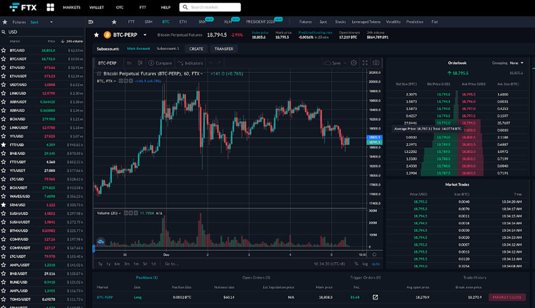Enter fullscreen chart mode icon
Viewport: 535px width, 308px height.
tap(365, 63)
